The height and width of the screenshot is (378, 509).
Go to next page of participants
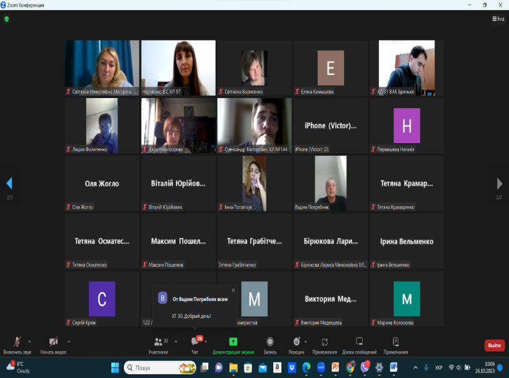[x=499, y=184]
